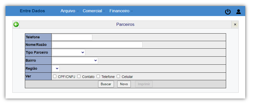Screen dimensions: 253x105
Task: Click the green back arrow icon
Action: point(16,24)
